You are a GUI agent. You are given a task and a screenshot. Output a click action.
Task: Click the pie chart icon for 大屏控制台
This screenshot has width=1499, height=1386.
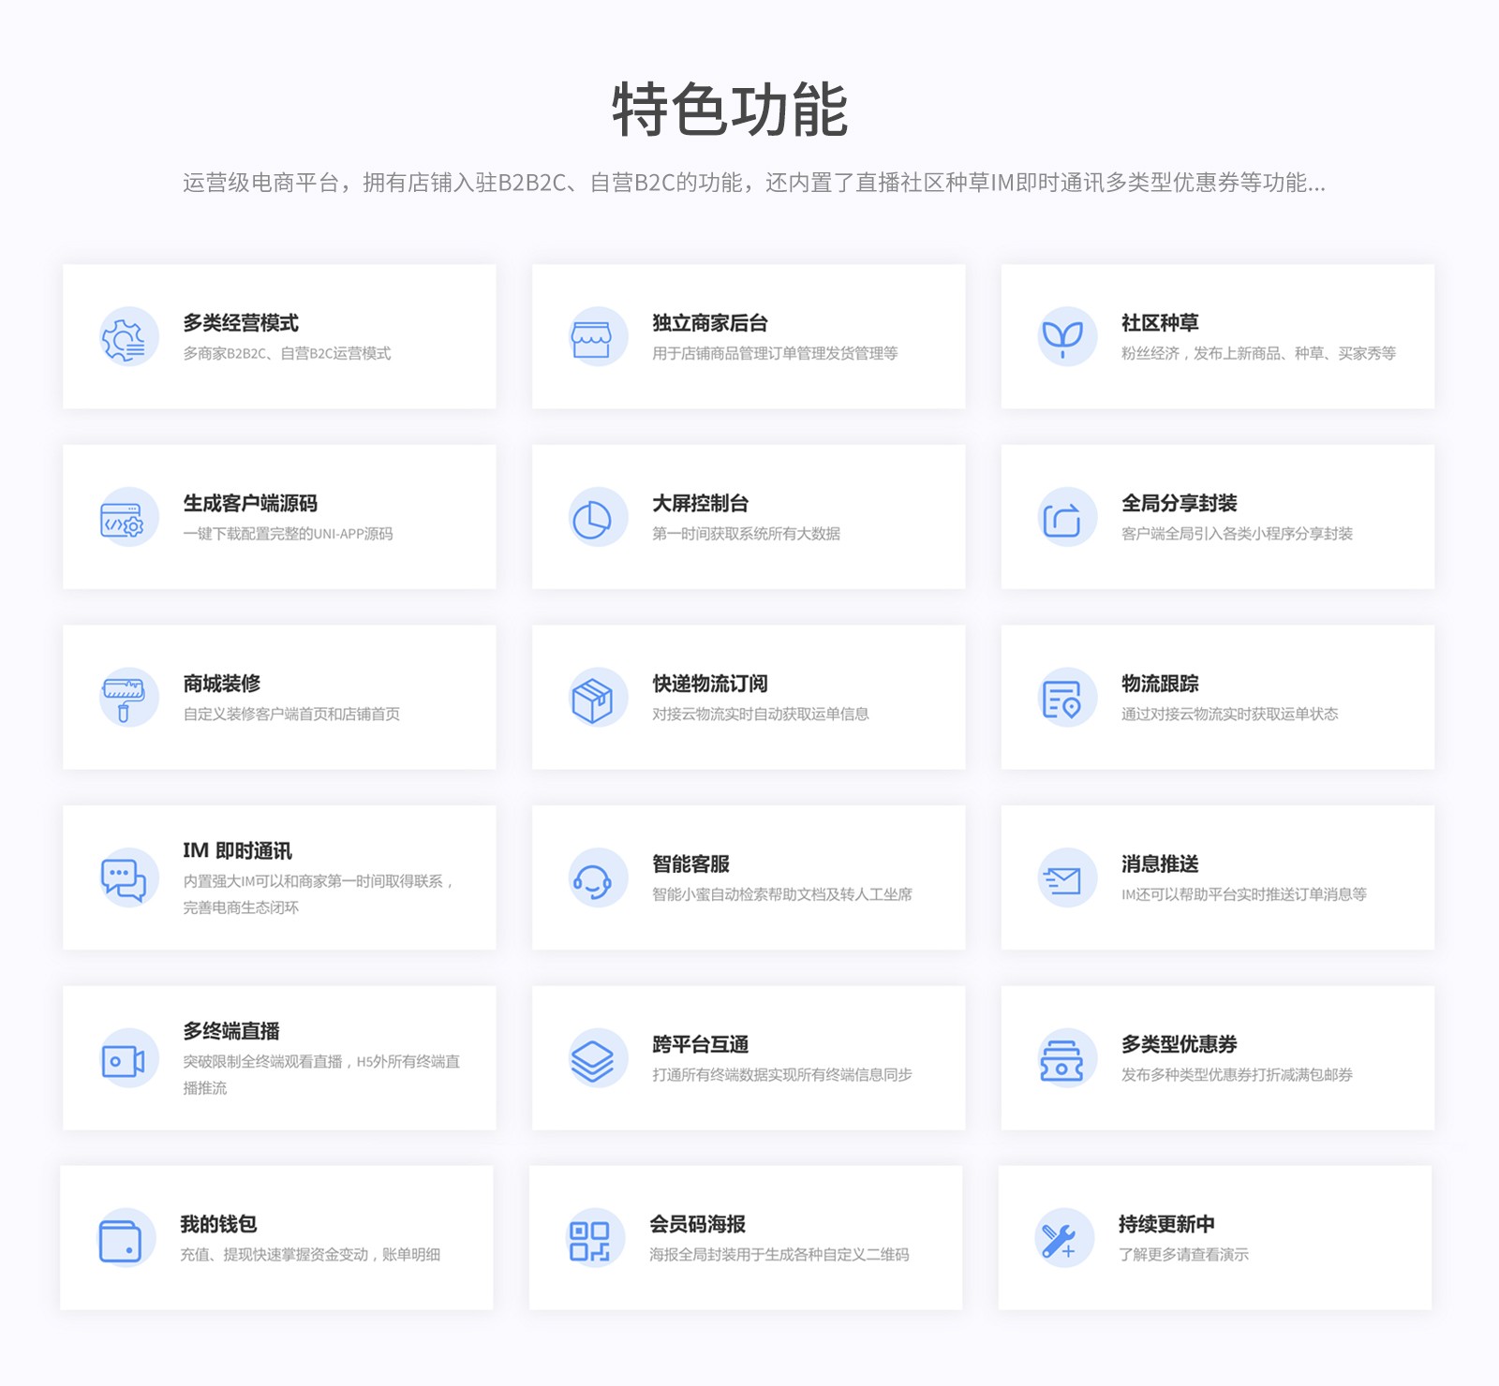tap(592, 519)
